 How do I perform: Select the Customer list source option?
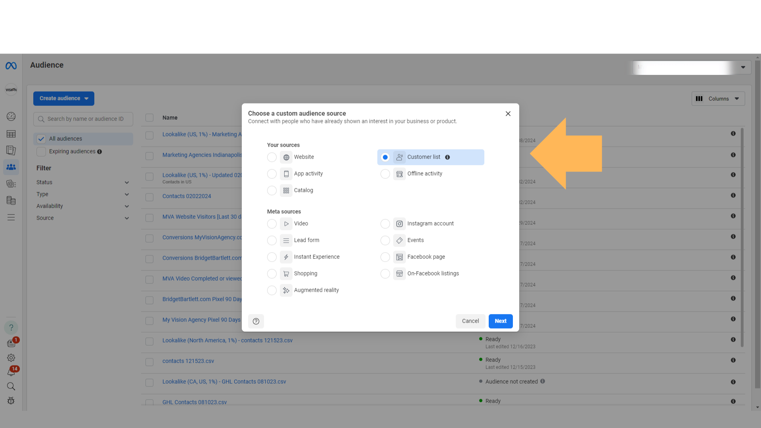click(385, 157)
